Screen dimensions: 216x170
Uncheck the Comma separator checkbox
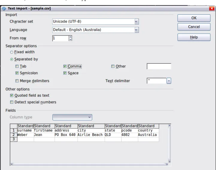(x=65, y=66)
